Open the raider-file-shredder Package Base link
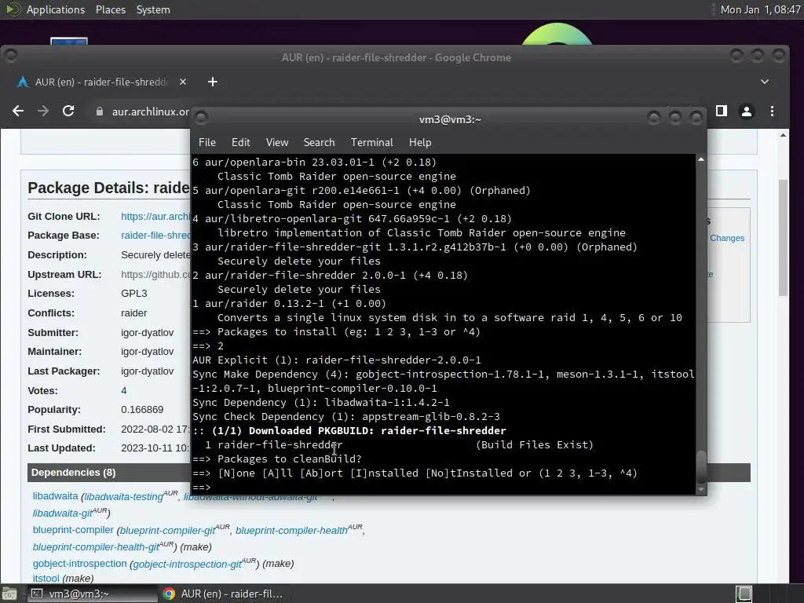Screen dimensions: 804x603 [x=155, y=236]
